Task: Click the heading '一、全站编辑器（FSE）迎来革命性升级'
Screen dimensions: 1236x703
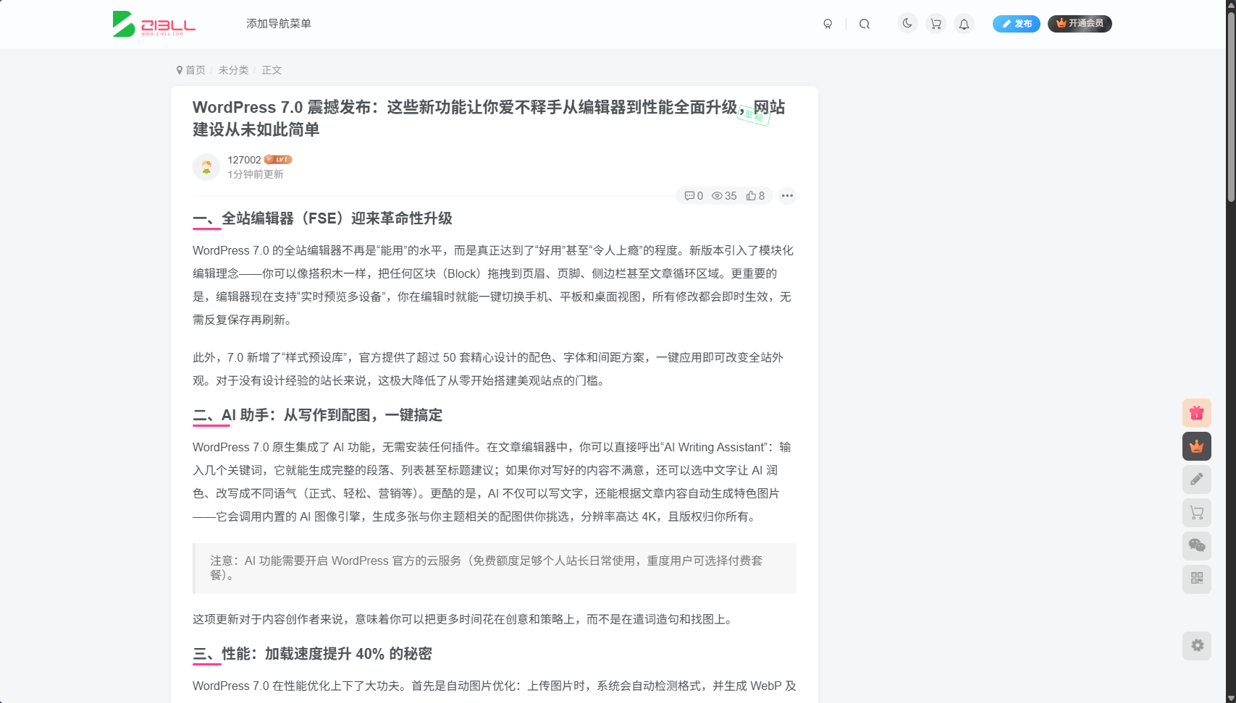Action: coord(322,218)
